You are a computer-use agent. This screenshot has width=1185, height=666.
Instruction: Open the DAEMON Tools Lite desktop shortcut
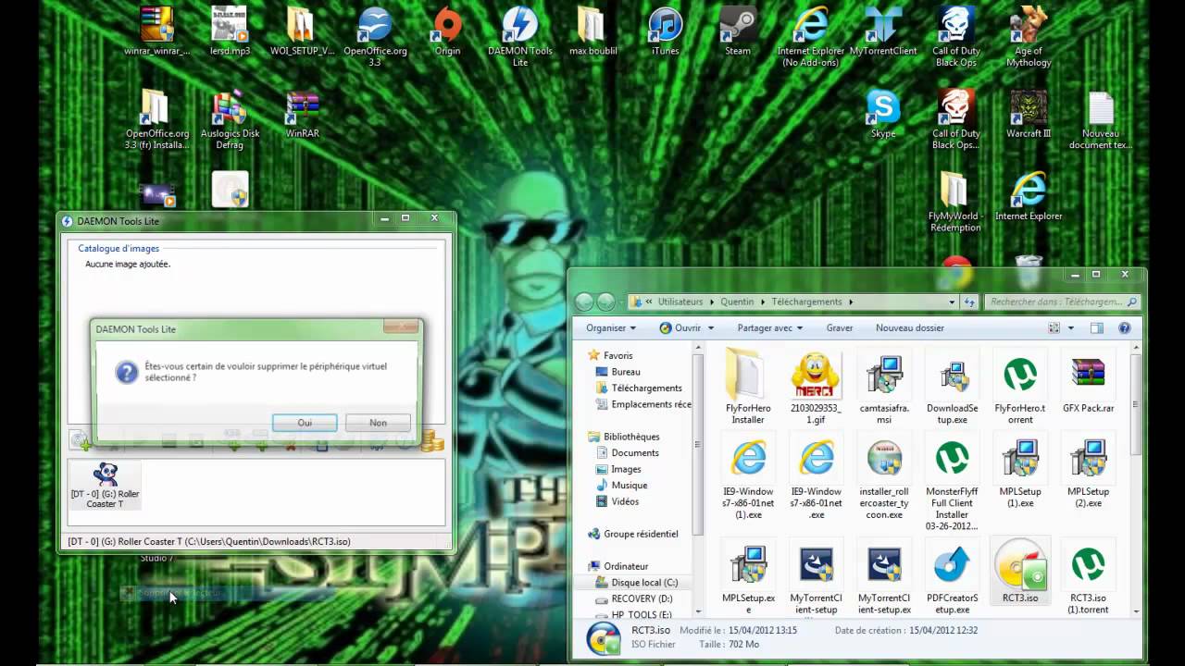520,37
